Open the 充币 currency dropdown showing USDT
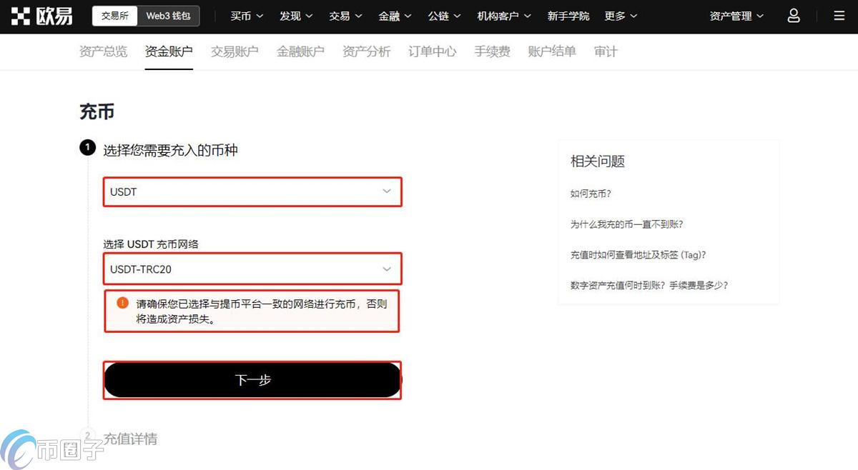The image size is (858, 470). pos(252,191)
